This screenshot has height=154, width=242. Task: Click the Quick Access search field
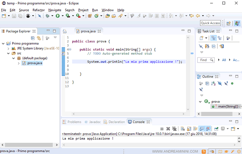coord(210,23)
